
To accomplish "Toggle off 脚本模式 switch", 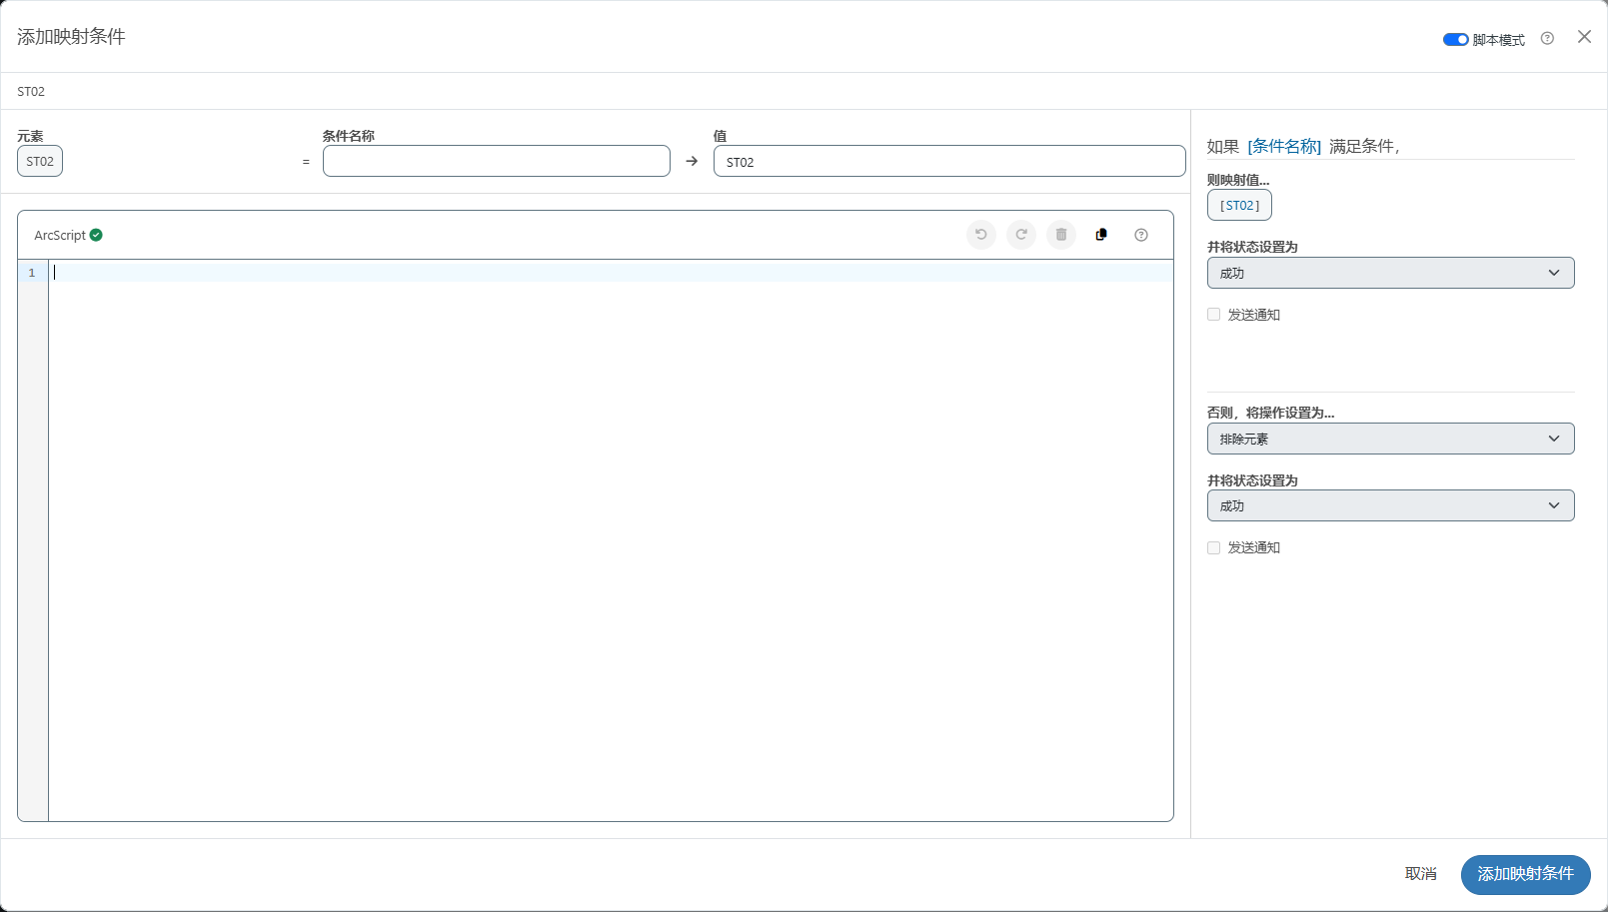I will [1455, 40].
